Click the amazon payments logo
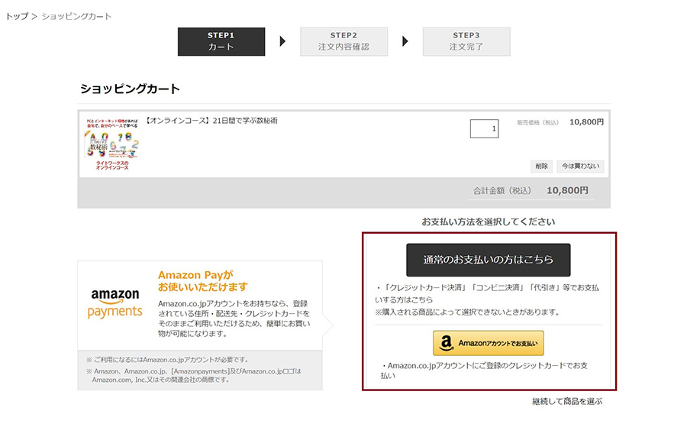This screenshot has width=687, height=424. [114, 303]
